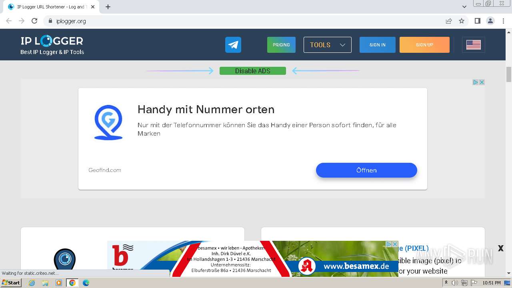Click the SIGN IN button
The image size is (512, 288).
coord(378,45)
